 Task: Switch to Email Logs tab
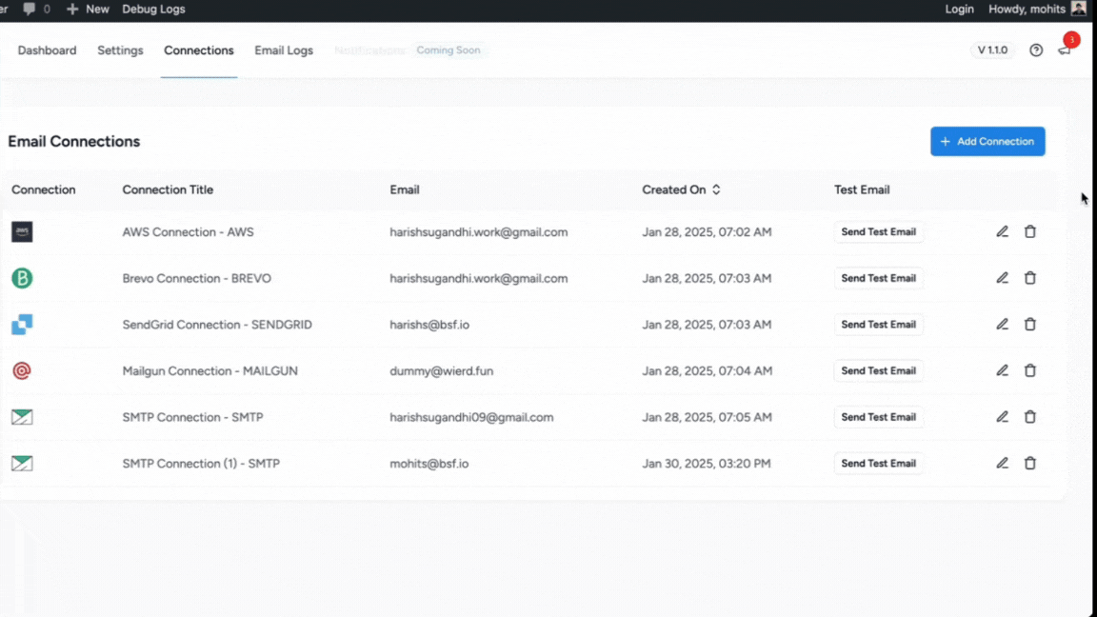(x=284, y=50)
